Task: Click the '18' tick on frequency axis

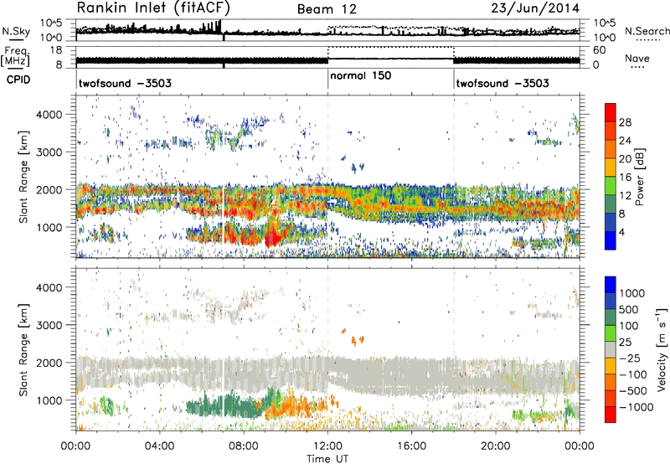Action: (x=56, y=50)
